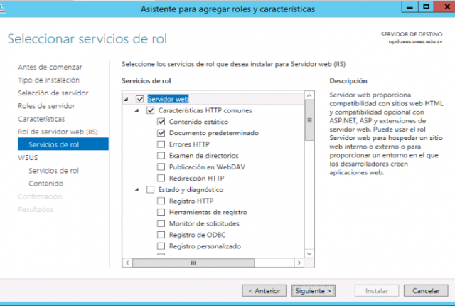Toggle Características HTTP comunes checkbox
455x306 pixels.
150,110
